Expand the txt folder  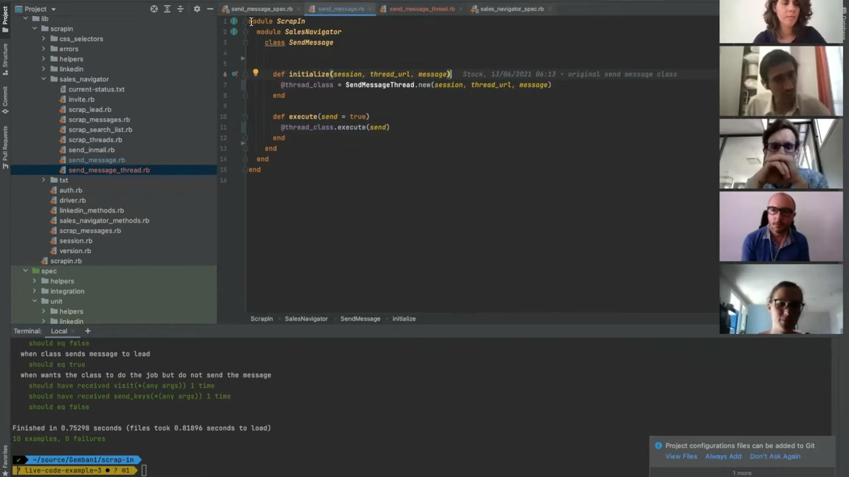pyautogui.click(x=44, y=180)
